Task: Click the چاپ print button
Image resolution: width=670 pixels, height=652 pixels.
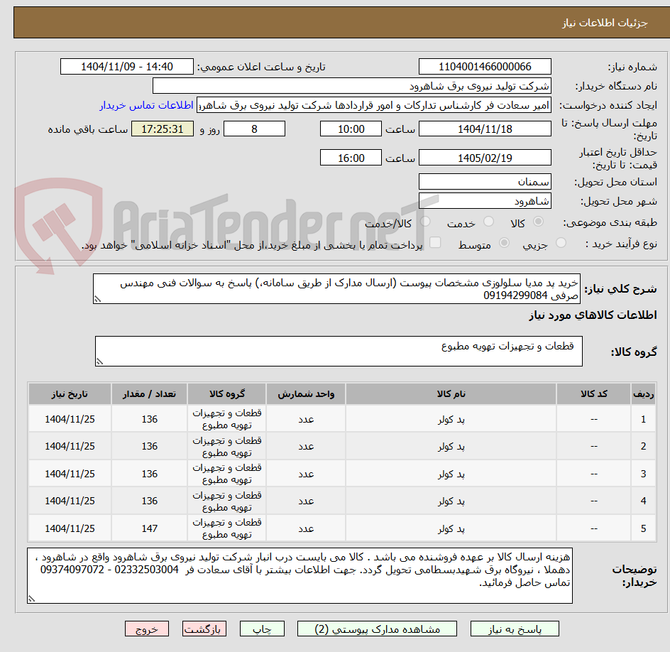Action: [x=262, y=629]
